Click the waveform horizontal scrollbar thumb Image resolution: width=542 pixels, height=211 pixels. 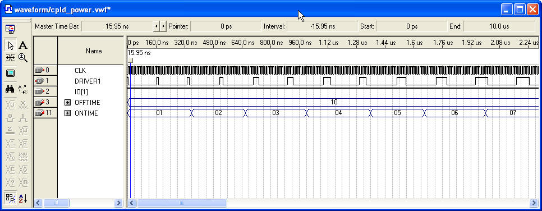pyautogui.click(x=182, y=203)
